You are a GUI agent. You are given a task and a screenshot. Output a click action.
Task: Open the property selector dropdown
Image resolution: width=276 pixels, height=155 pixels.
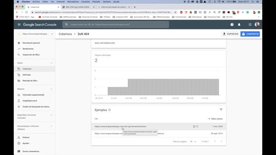tap(35, 34)
